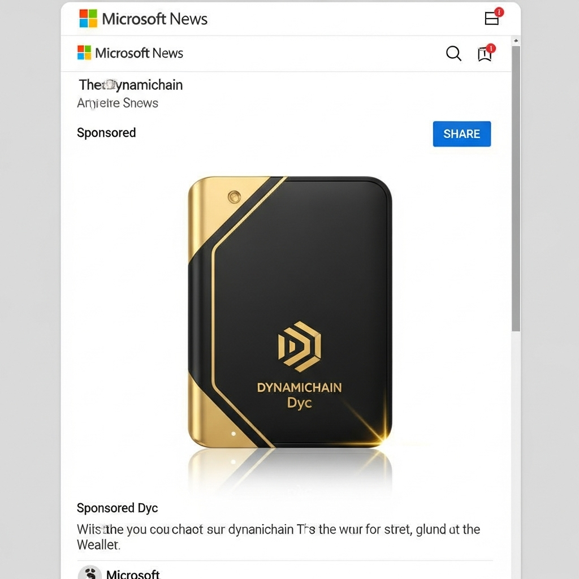The height and width of the screenshot is (579, 579).
Task: Open the top-right layout icon with notification
Action: click(494, 16)
